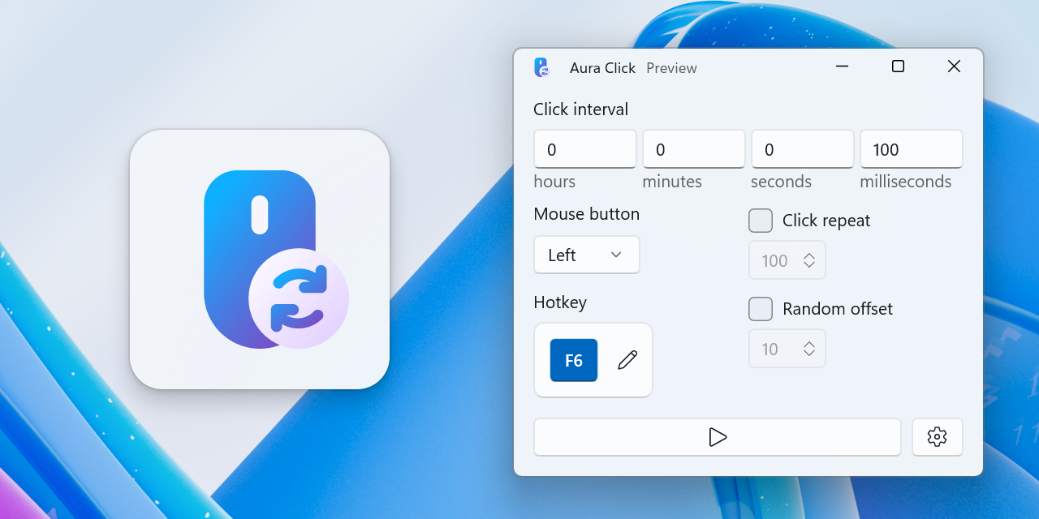Focus the milliseconds input field
This screenshot has width=1039, height=519.
click(x=911, y=149)
